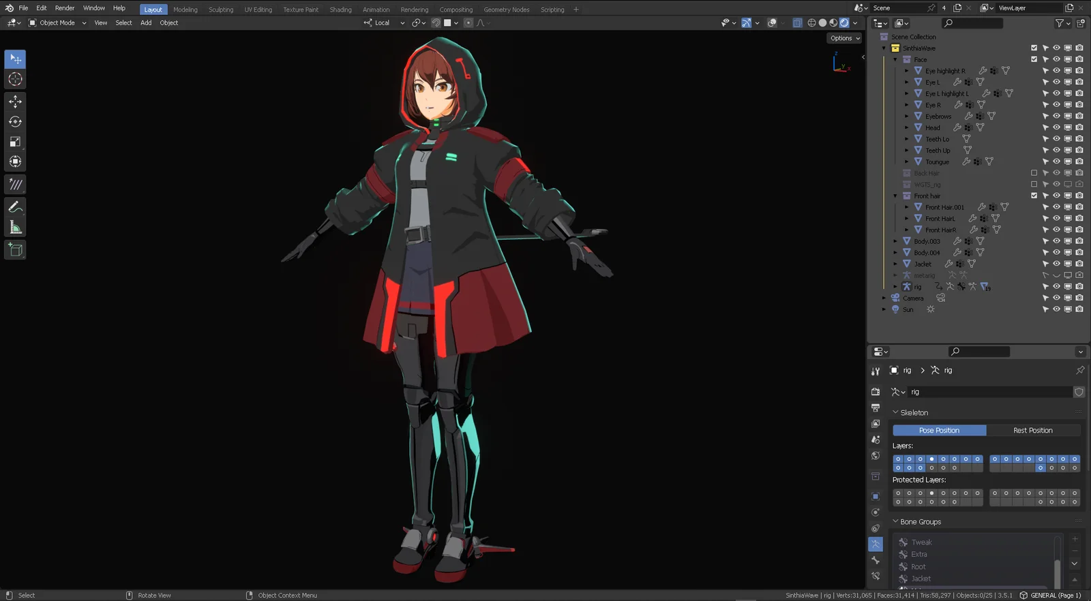Screen dimensions: 1091x601
Task: Switch to the Shading workspace tab
Action: [x=341, y=10]
